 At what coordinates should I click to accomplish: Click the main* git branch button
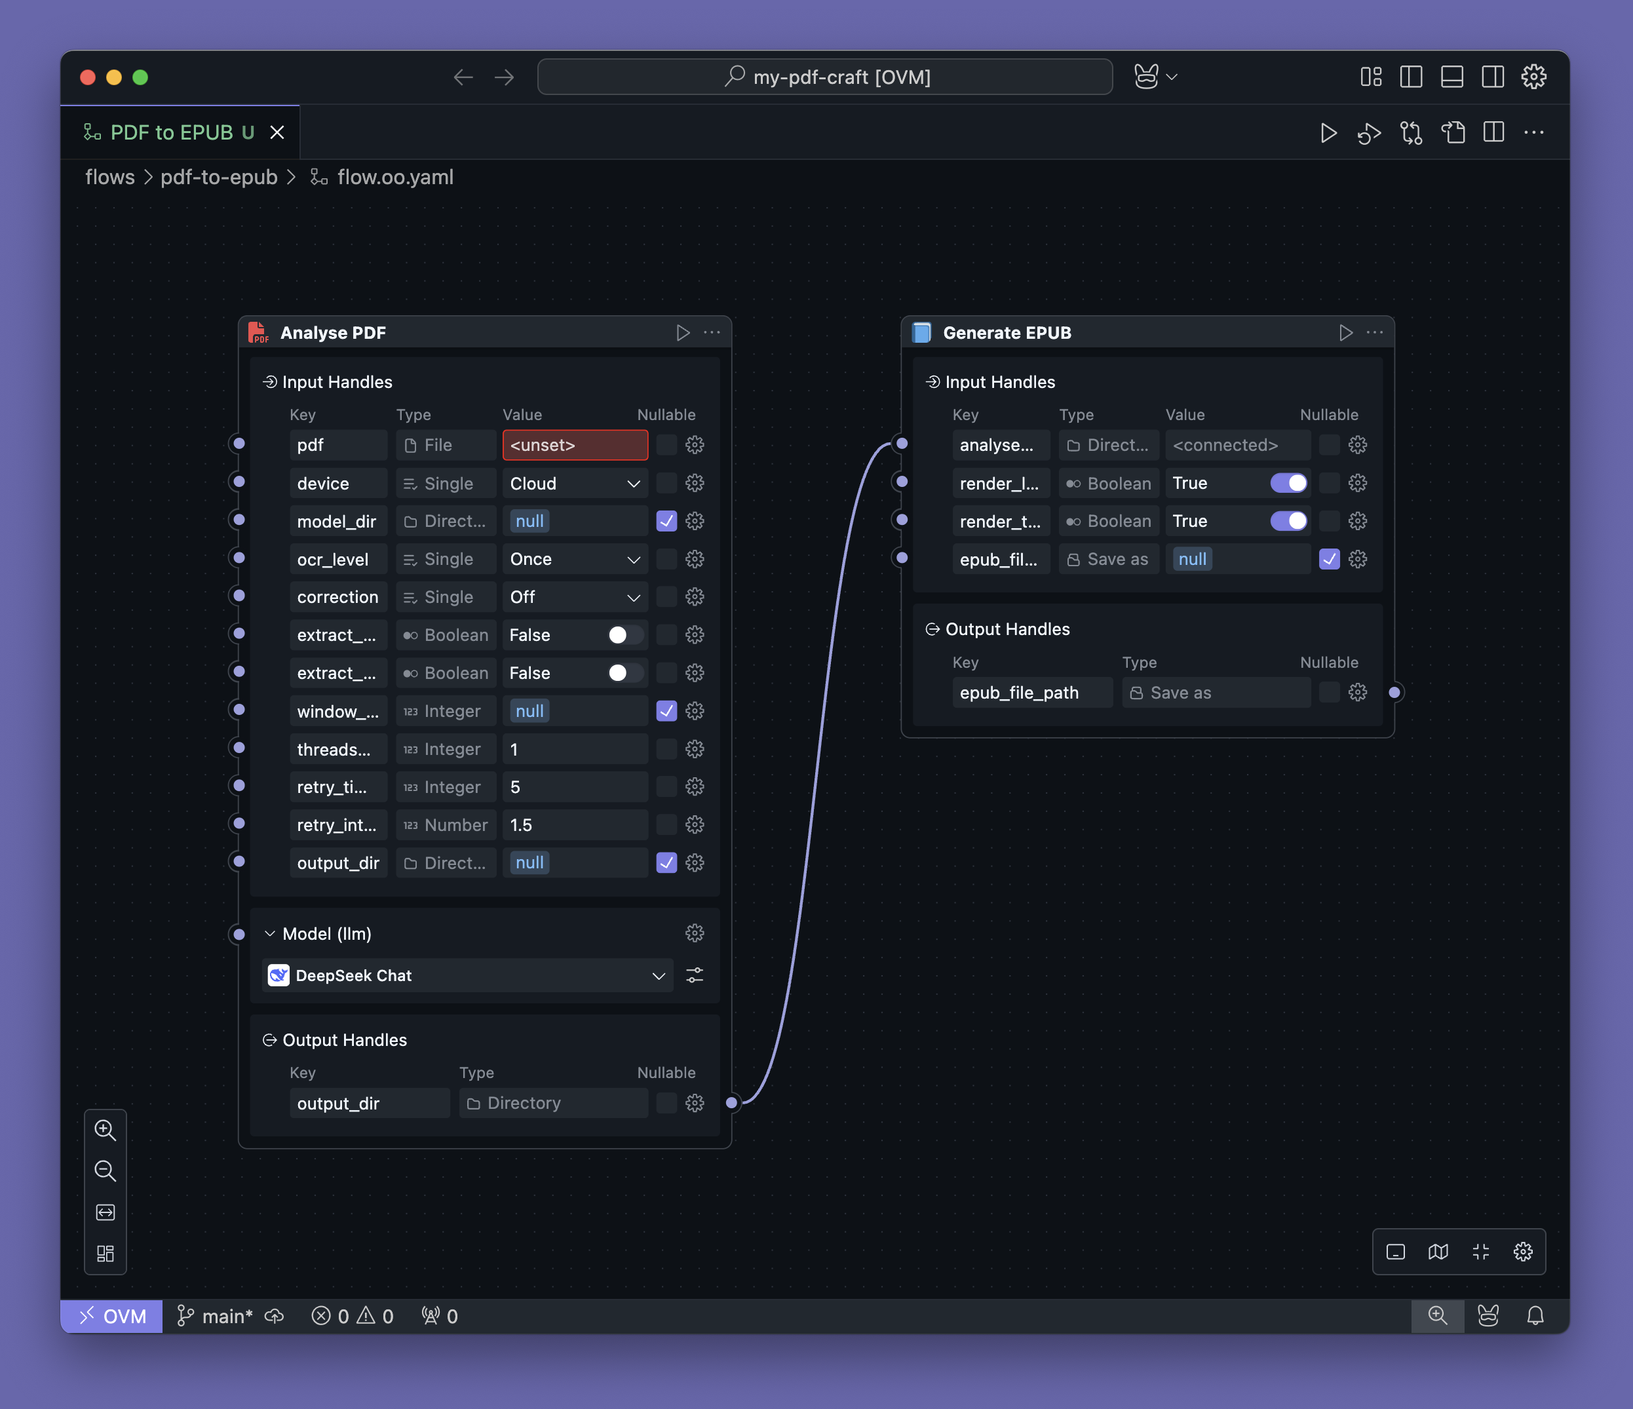[214, 1316]
